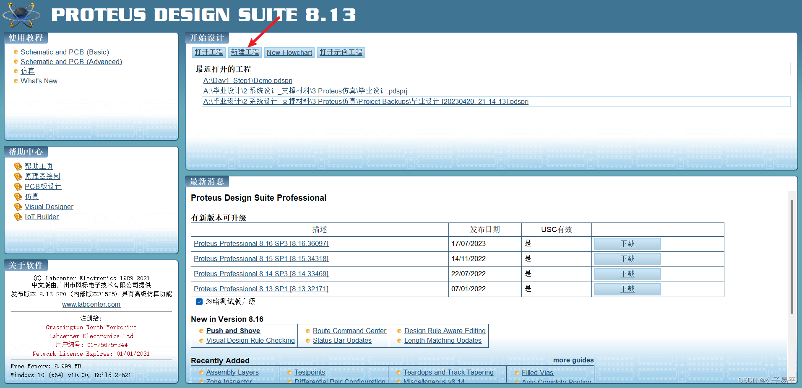Select the 关于软件 panel header
Screen dimensions: 802x388
coord(26,265)
